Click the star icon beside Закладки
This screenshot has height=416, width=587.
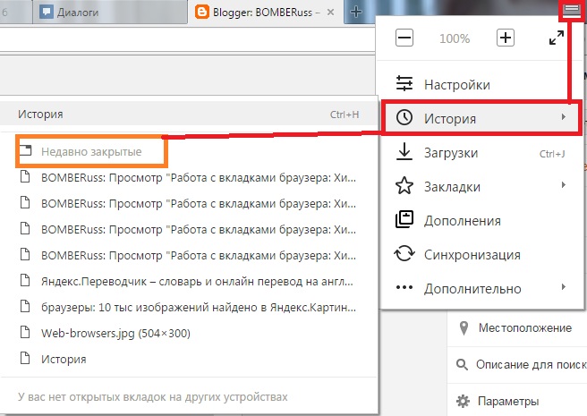[x=404, y=186]
